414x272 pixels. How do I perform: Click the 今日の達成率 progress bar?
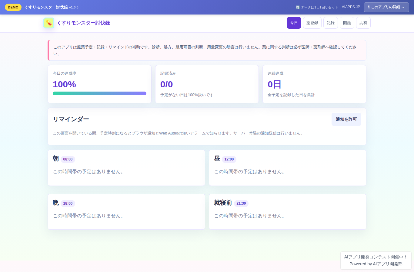99,93
